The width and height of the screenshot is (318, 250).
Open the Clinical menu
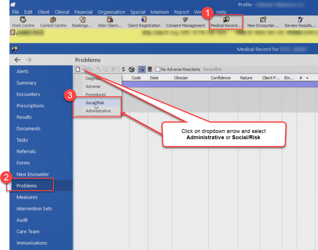pos(62,12)
